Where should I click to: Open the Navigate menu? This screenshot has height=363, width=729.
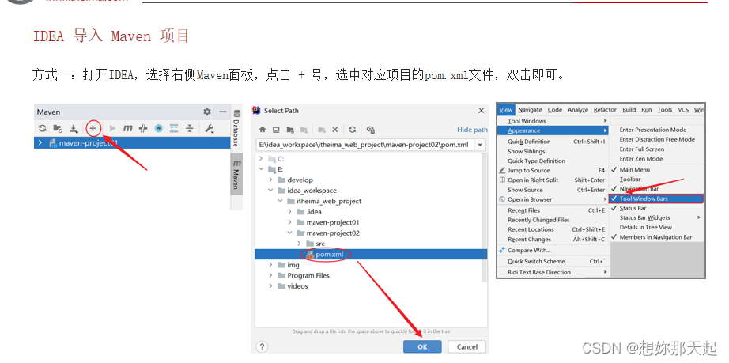click(x=530, y=110)
